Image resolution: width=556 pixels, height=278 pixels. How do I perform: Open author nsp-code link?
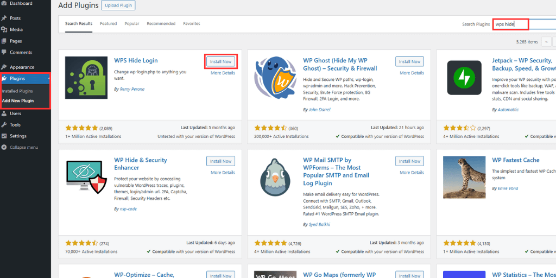pyautogui.click(x=128, y=209)
